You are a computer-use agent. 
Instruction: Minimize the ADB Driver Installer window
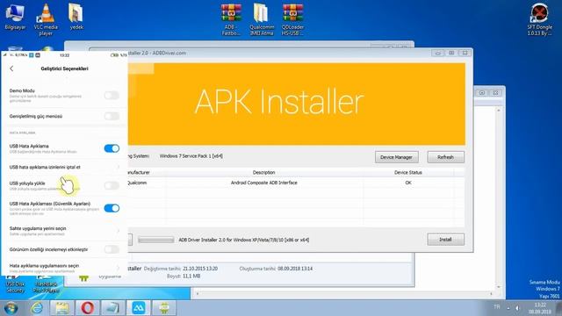[x=437, y=53]
